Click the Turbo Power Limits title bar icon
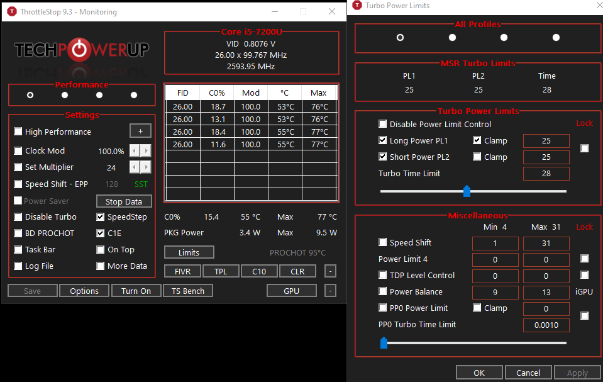This screenshot has width=603, height=382. [357, 6]
